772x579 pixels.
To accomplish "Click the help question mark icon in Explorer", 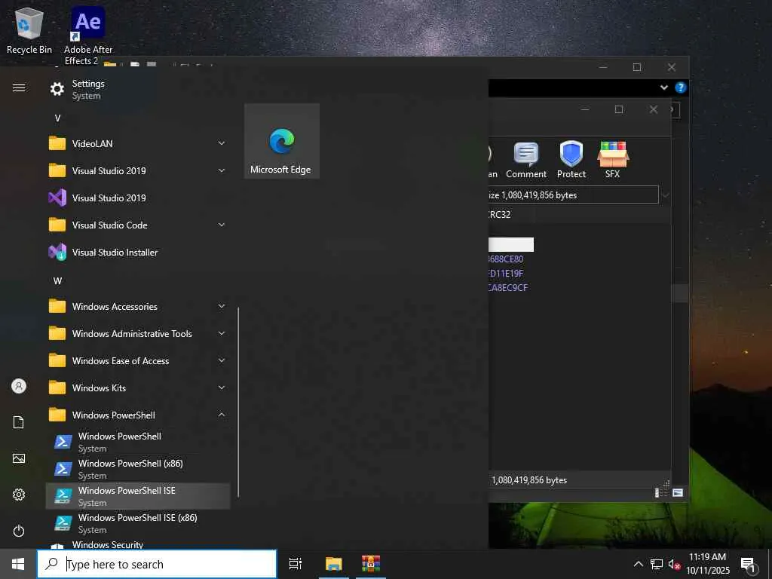I will click(681, 87).
